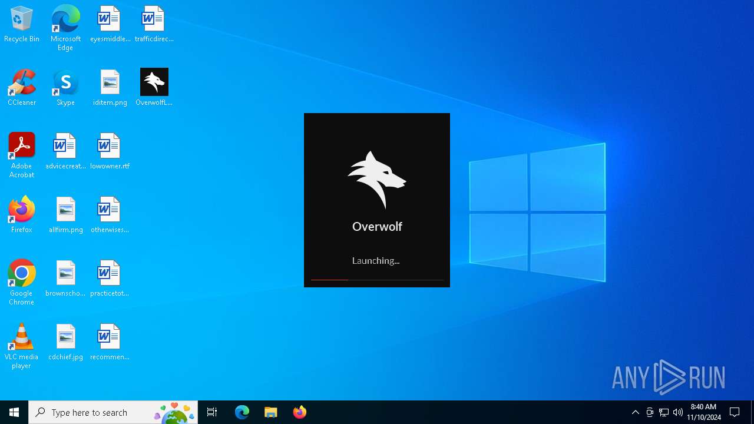The image size is (754, 424).
Task: Open CCleaner desktop shortcut
Action: [x=22, y=88]
